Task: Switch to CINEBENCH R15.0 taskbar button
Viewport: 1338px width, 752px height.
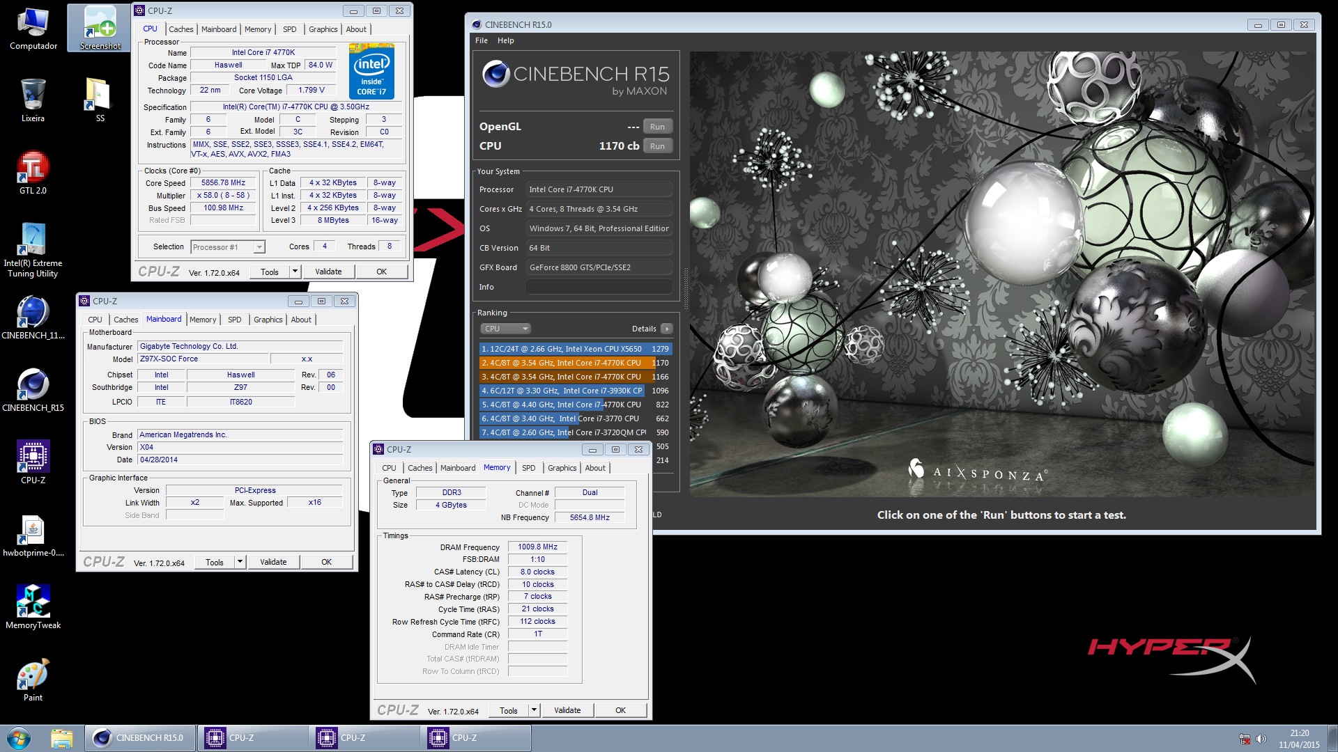Action: (x=140, y=738)
